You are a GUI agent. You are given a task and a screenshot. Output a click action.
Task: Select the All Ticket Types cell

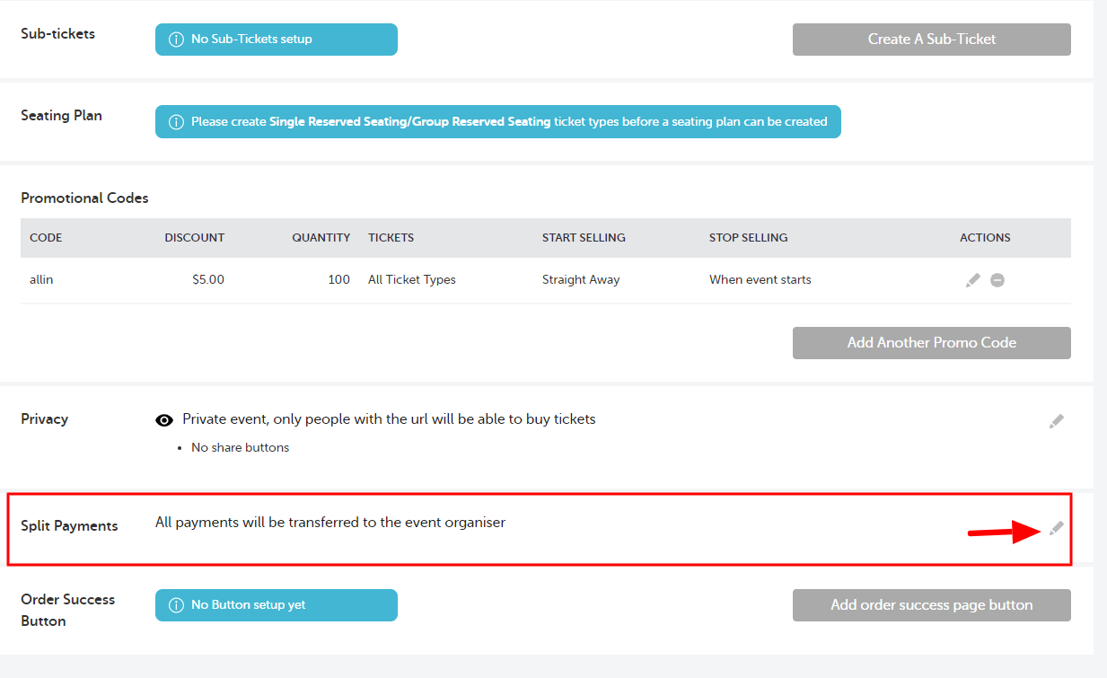(411, 279)
